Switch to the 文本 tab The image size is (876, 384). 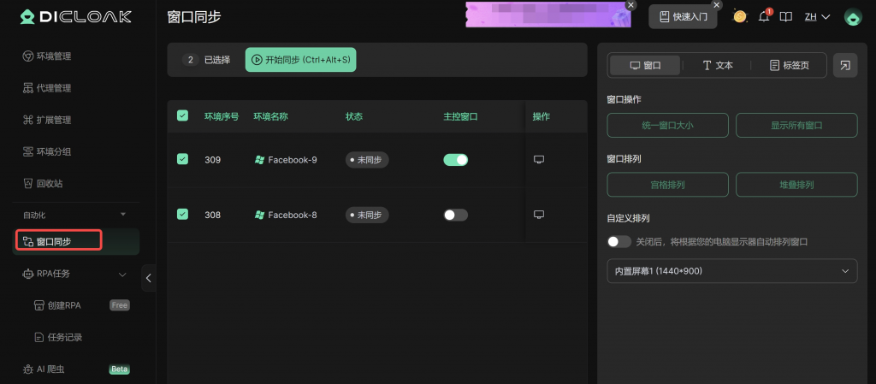pyautogui.click(x=717, y=65)
